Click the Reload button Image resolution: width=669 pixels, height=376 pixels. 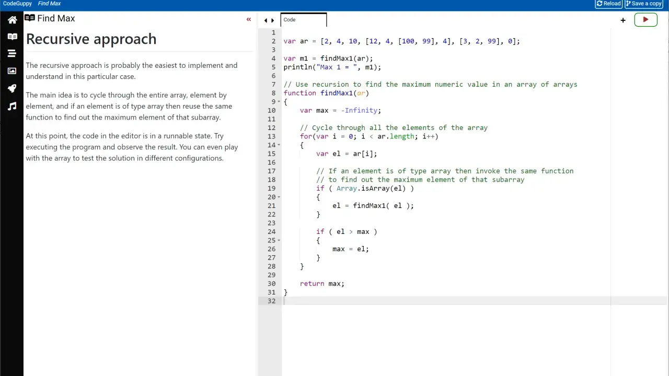click(x=609, y=4)
